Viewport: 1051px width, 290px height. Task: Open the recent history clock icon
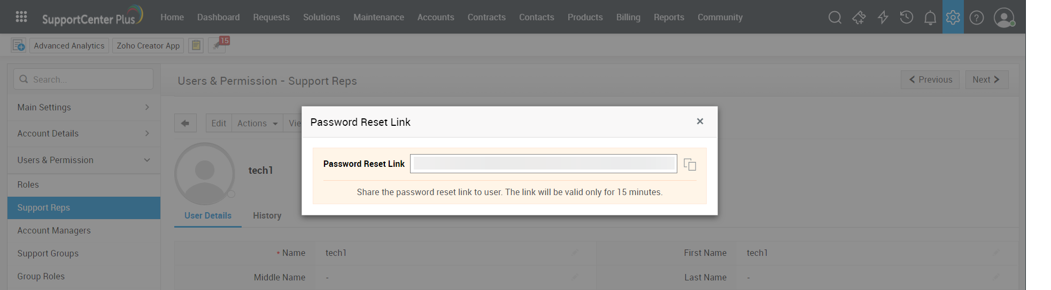pyautogui.click(x=906, y=18)
